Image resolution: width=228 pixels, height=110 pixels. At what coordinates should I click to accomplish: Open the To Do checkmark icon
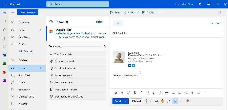click(4, 46)
